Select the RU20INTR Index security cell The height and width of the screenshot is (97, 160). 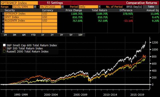23,21
